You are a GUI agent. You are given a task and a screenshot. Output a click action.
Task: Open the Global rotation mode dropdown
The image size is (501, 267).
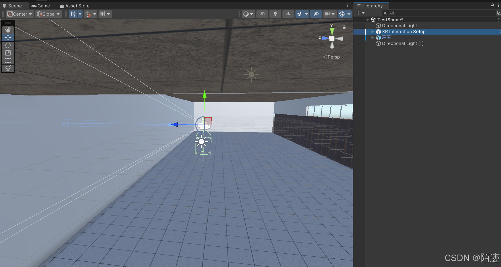48,14
